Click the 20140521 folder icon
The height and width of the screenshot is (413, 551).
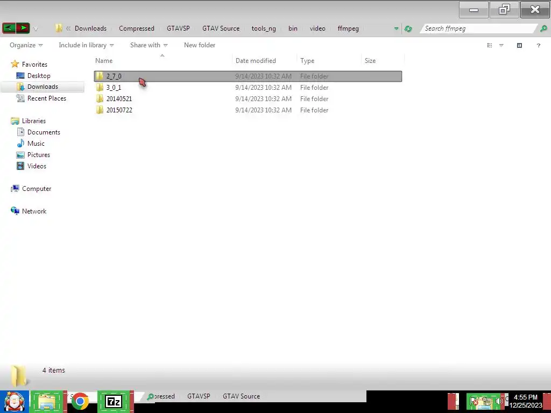100,99
